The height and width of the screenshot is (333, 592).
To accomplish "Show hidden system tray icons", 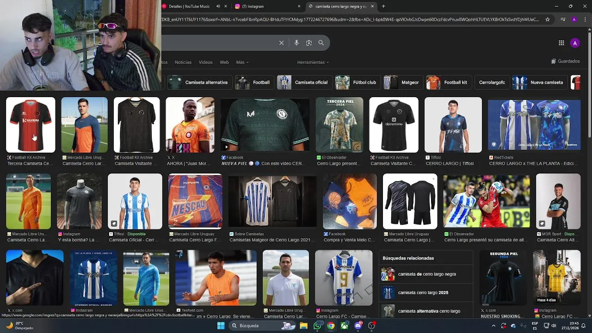I will click(493, 326).
